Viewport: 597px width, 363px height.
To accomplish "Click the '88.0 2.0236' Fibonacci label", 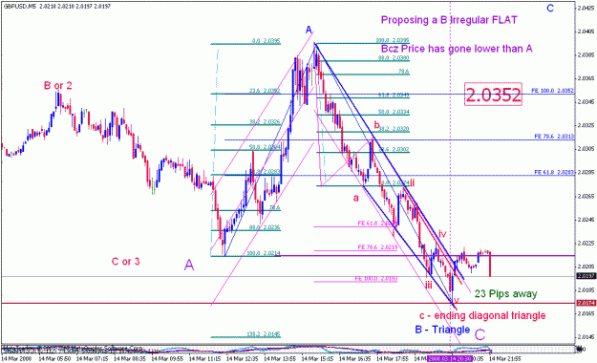I will coord(265,227).
